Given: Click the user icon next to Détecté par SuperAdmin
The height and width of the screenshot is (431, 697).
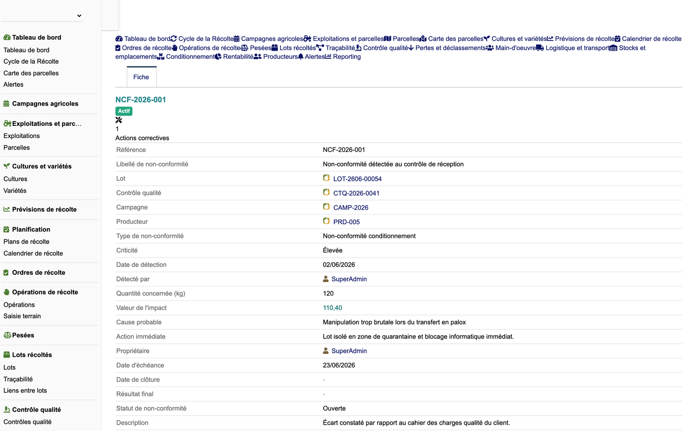Looking at the screenshot, I should [326, 279].
